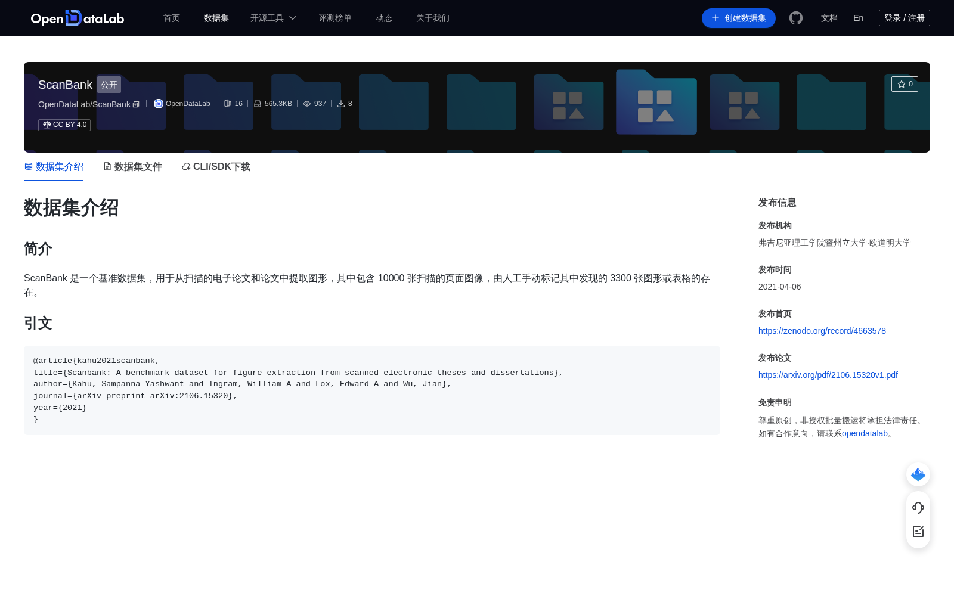Copy the OpenDataLab/ScanBank path icon
The height and width of the screenshot is (596, 954).
136,104
